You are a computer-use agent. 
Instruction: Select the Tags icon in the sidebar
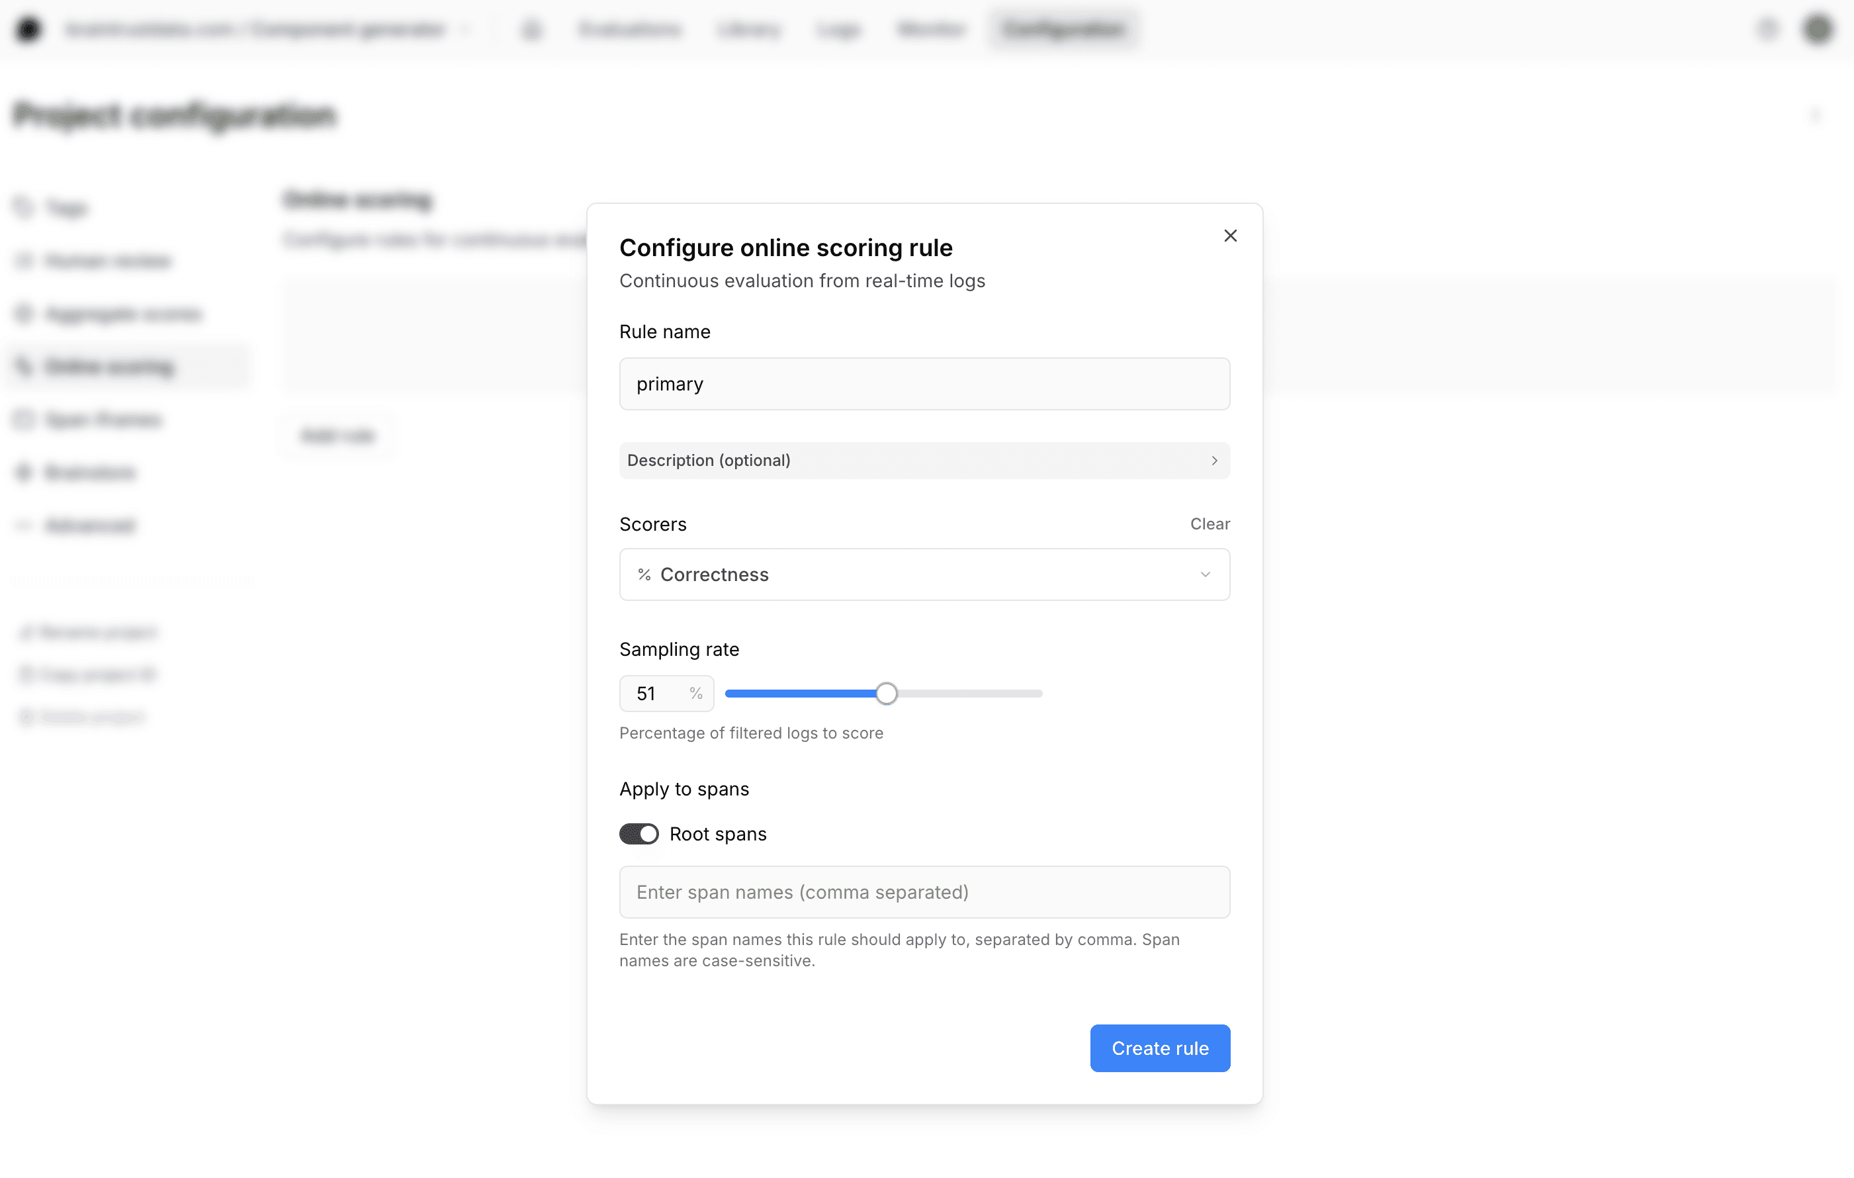23,207
